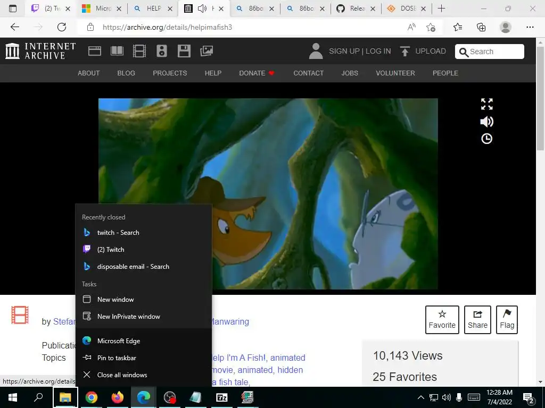Reopen 'twitch - Search' from jump list
Image resolution: width=545 pixels, height=408 pixels.
coord(144,233)
